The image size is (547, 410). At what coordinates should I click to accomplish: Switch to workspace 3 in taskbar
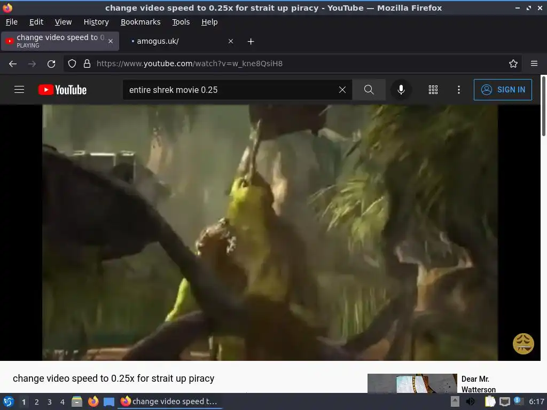click(50, 402)
